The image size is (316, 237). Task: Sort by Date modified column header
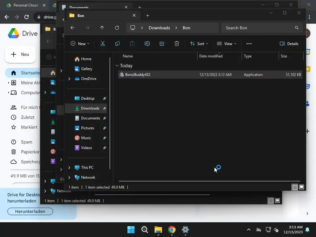tap(211, 56)
